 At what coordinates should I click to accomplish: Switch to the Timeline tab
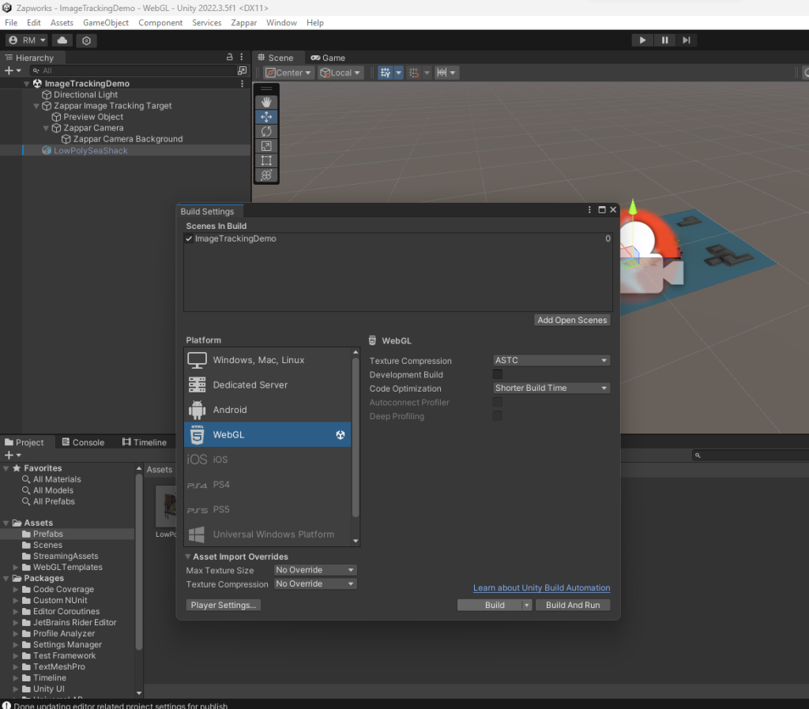coord(145,442)
